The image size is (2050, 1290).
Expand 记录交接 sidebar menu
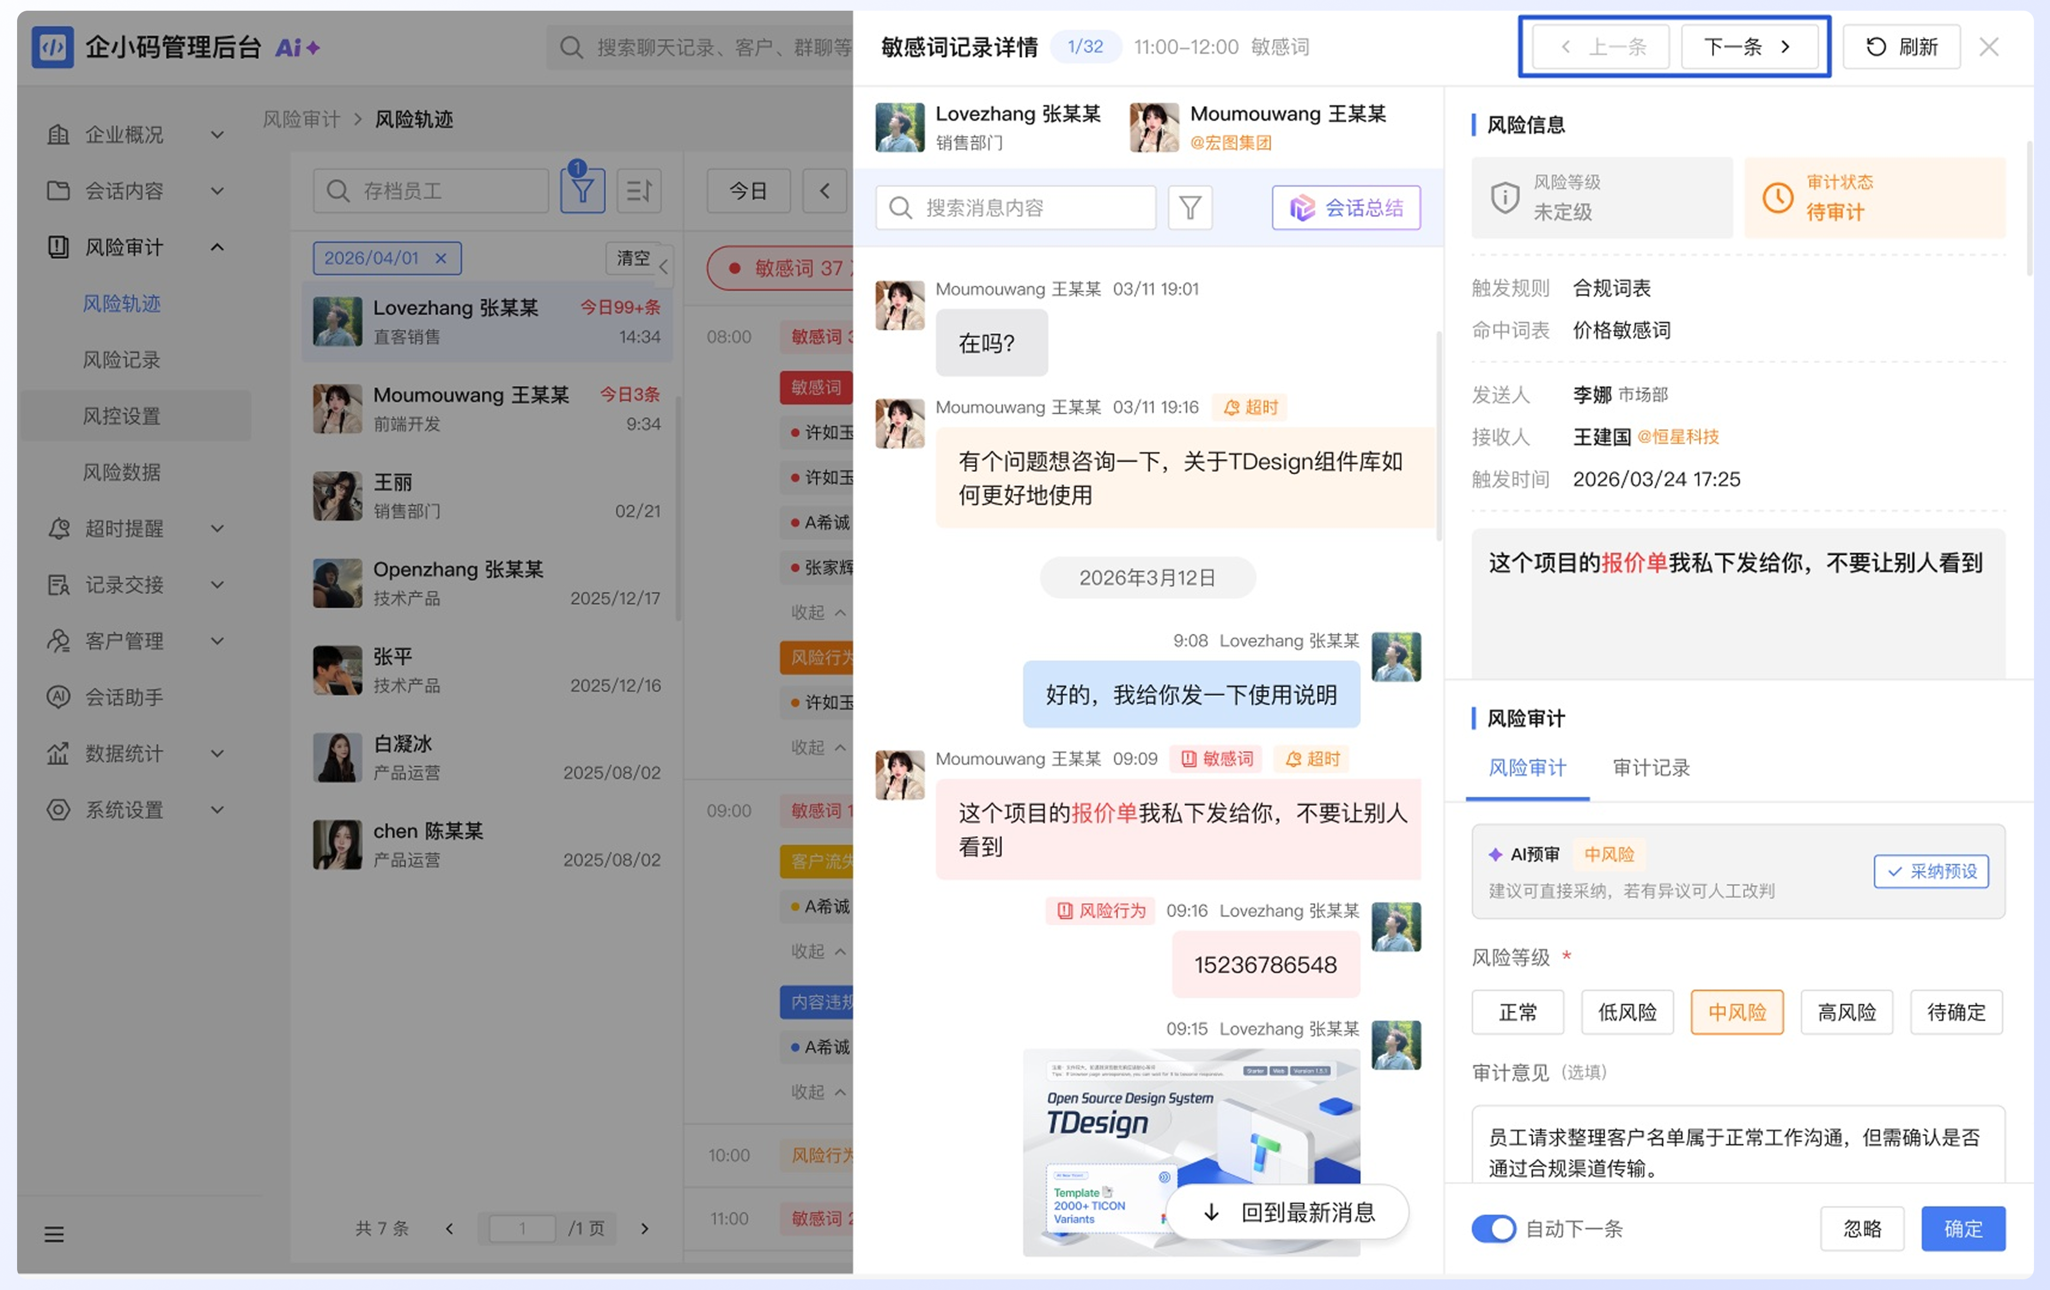coord(136,584)
